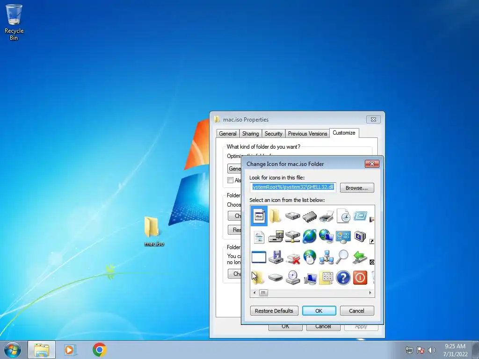Select the globe with mouse icon

tap(310, 257)
